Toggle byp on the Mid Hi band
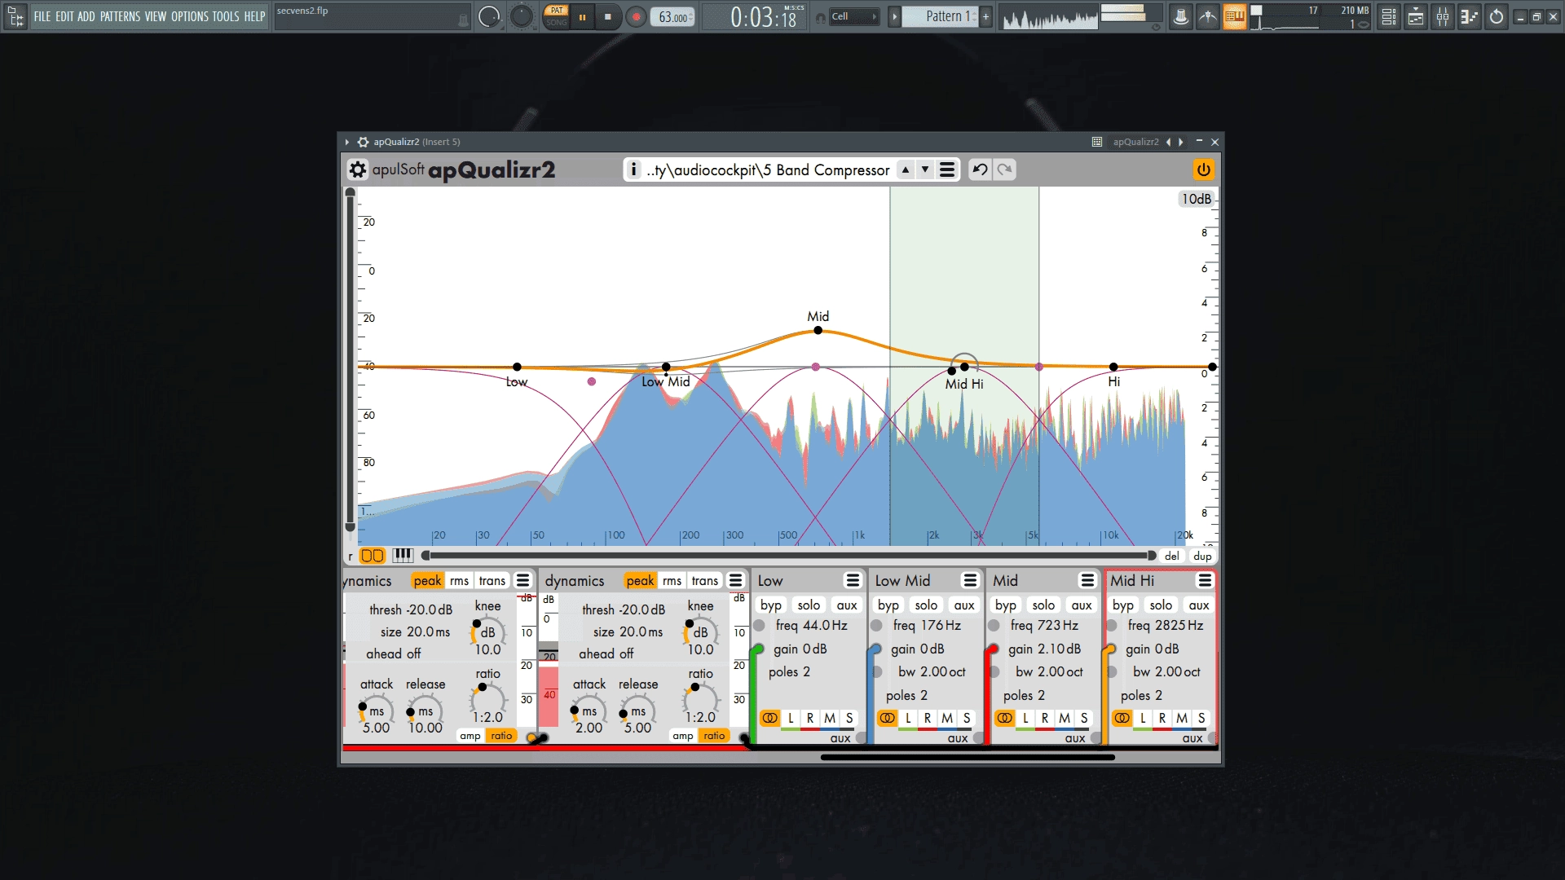The image size is (1565, 880). (x=1123, y=605)
